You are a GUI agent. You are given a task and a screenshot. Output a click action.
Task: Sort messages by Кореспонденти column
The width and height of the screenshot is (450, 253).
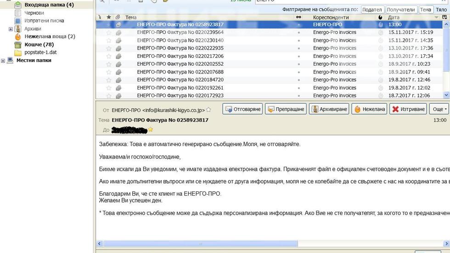pyautogui.click(x=331, y=17)
